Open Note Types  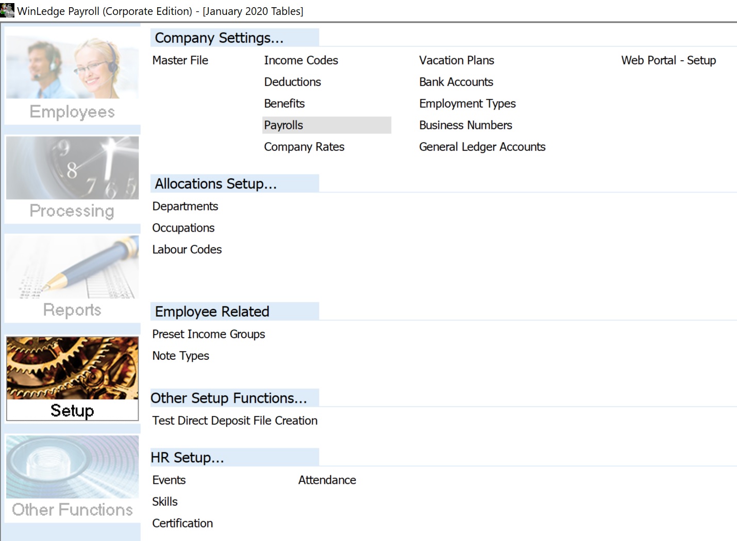[x=181, y=356]
